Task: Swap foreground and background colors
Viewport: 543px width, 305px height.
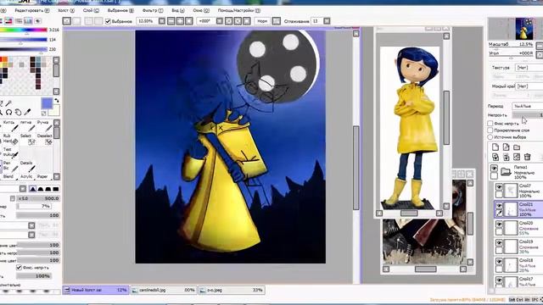Action: pos(56,101)
